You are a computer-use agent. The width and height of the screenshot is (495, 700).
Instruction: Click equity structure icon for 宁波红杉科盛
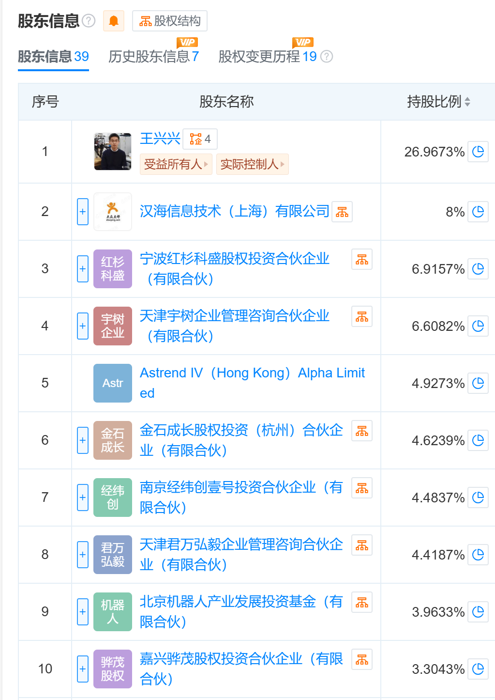point(362,260)
